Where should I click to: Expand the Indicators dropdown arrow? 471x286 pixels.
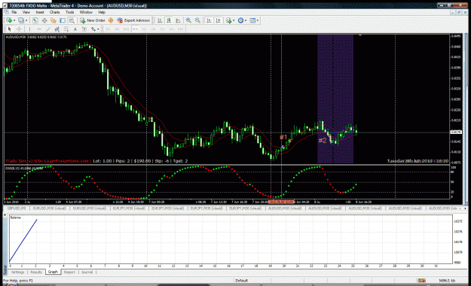[234, 20]
